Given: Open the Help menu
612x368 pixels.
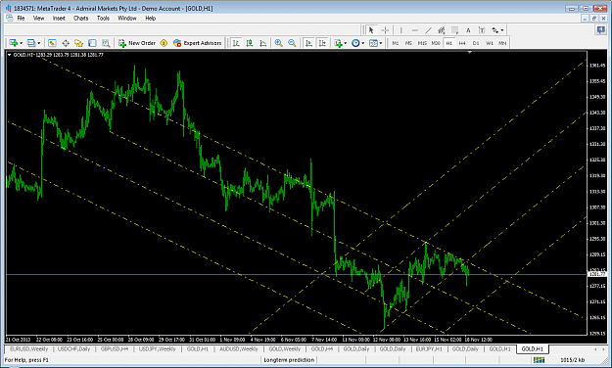Looking at the screenshot, I should point(150,18).
